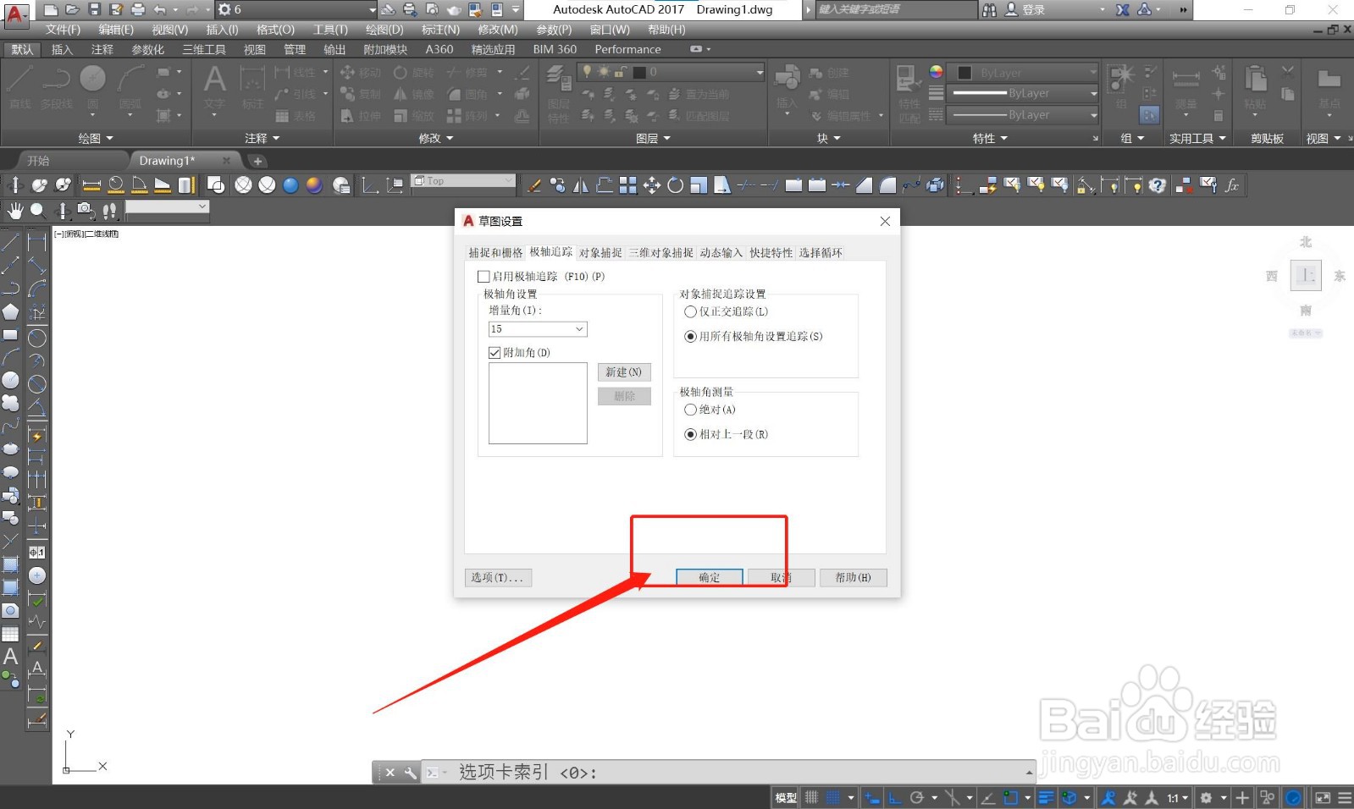Click the Undo arrow icon
The height and width of the screenshot is (809, 1354).
160,9
